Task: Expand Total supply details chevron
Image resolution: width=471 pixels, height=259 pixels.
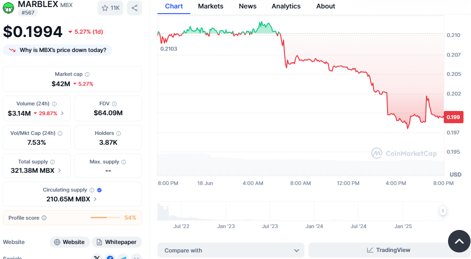Action: 60,170
